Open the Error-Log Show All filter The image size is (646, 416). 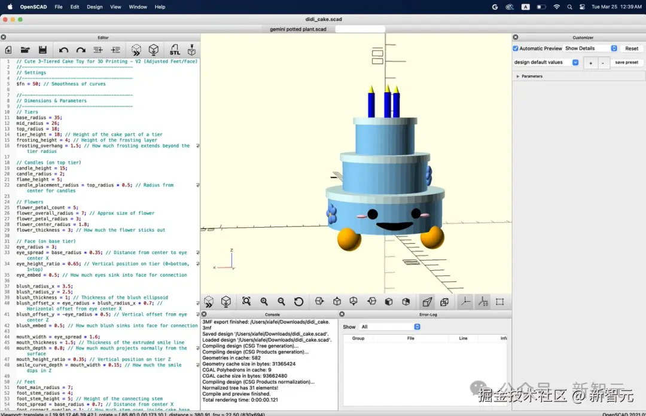click(x=390, y=326)
